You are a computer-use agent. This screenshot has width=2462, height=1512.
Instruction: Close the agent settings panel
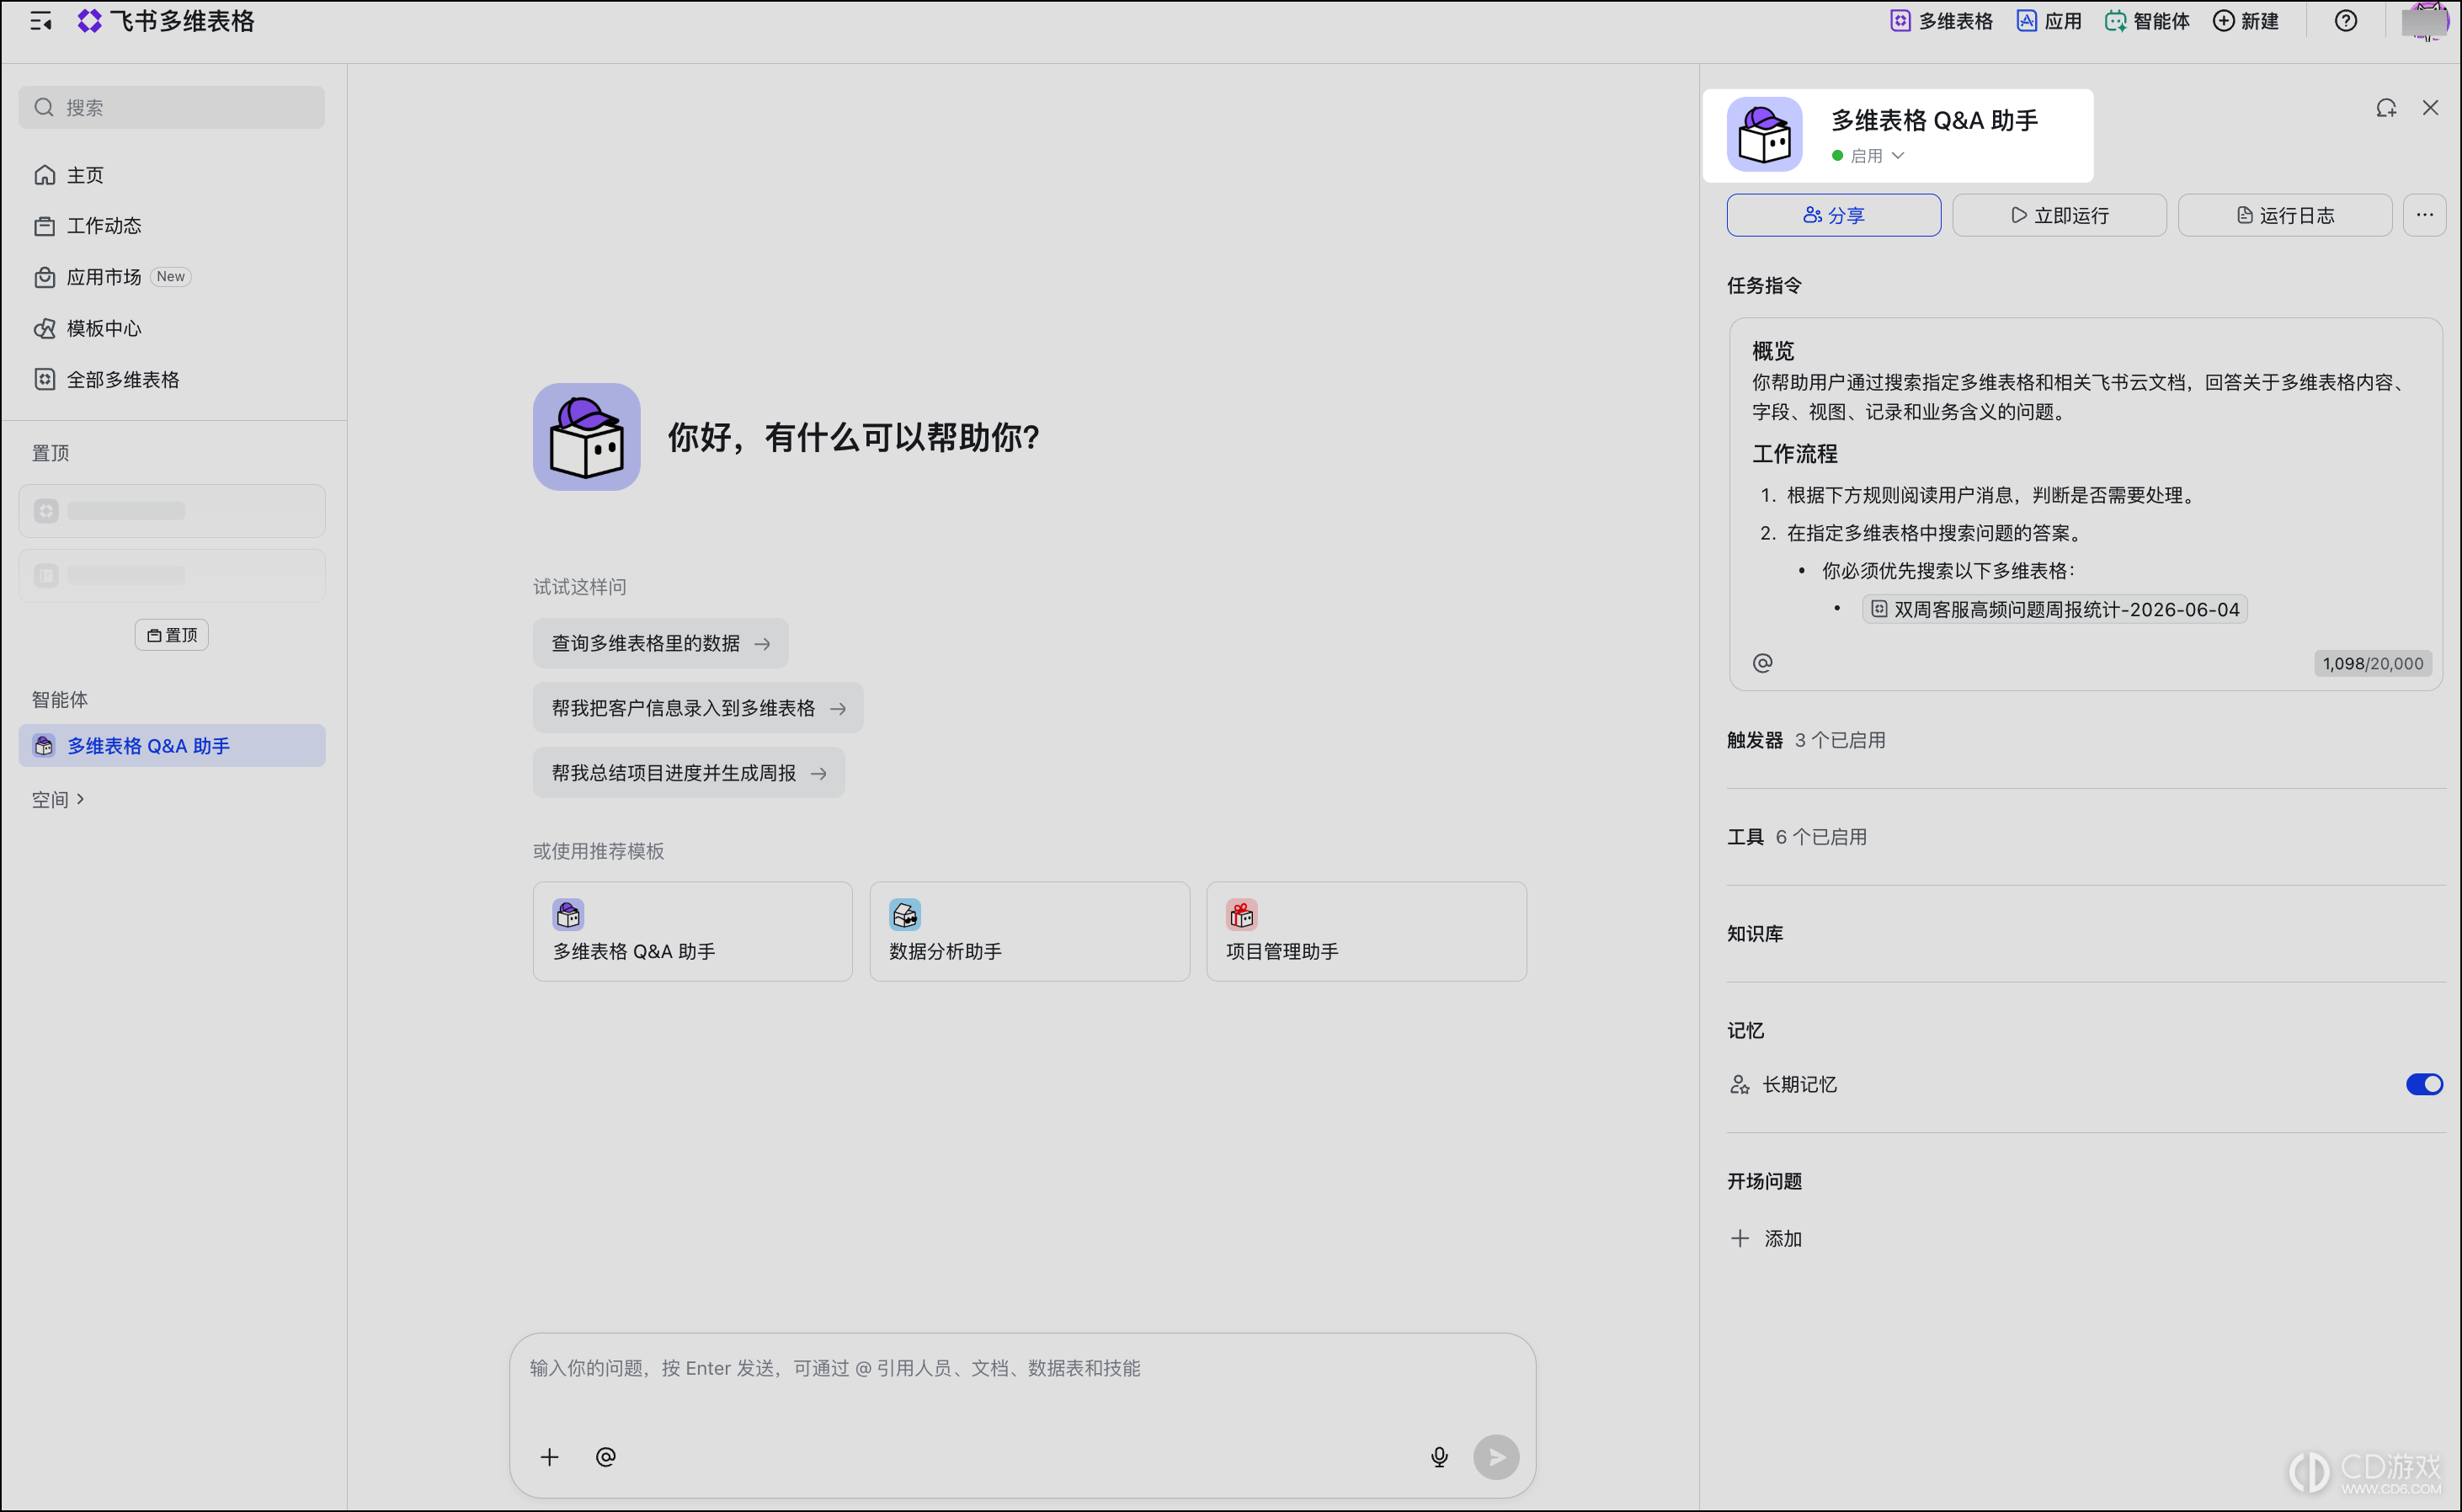(x=2430, y=108)
